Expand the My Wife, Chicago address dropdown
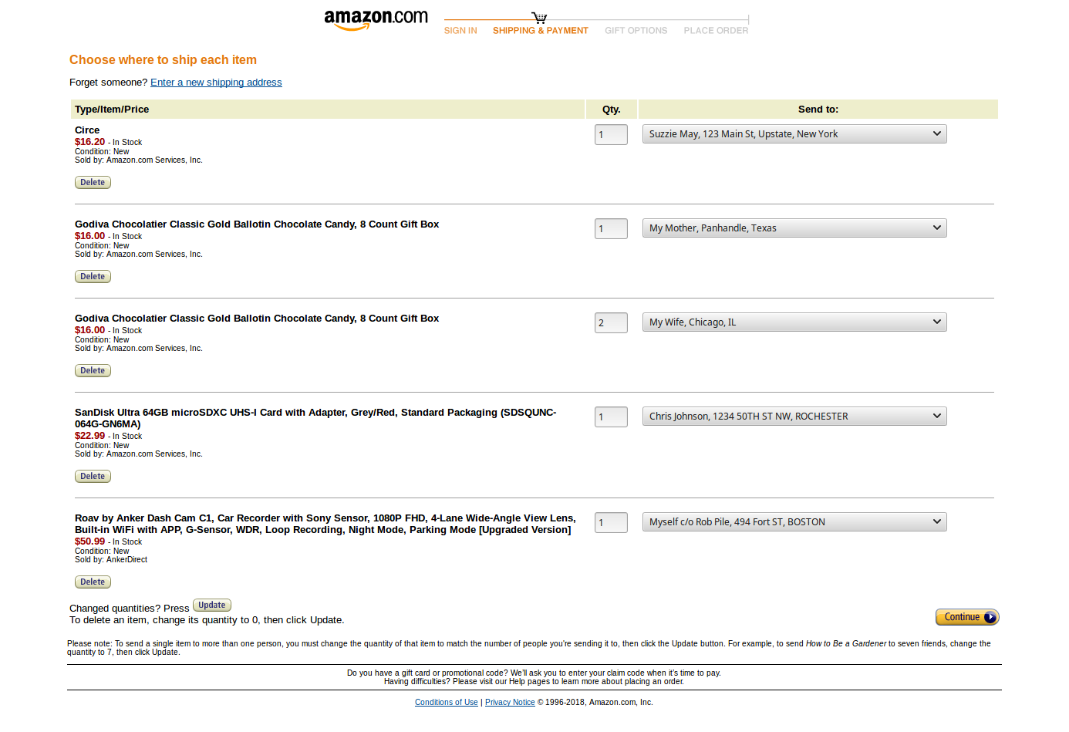Screen dimensions: 1069x732 click(x=794, y=322)
